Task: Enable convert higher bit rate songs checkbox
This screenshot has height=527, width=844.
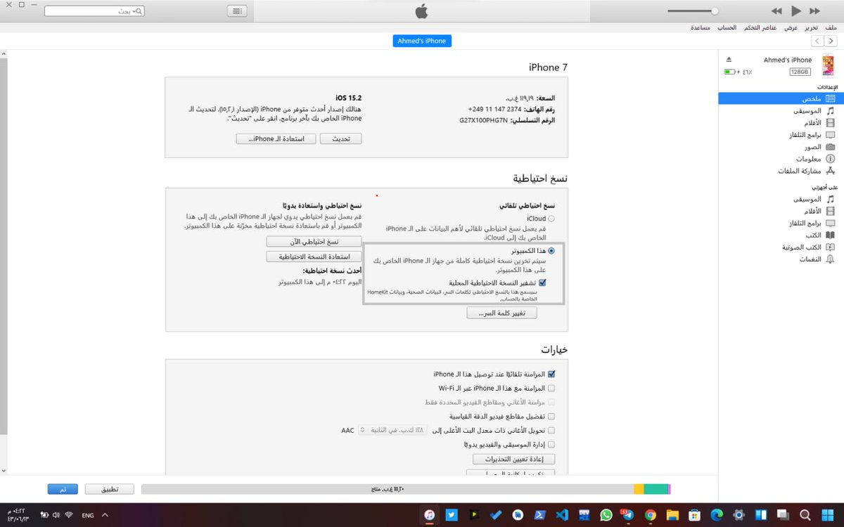Action: click(x=551, y=430)
